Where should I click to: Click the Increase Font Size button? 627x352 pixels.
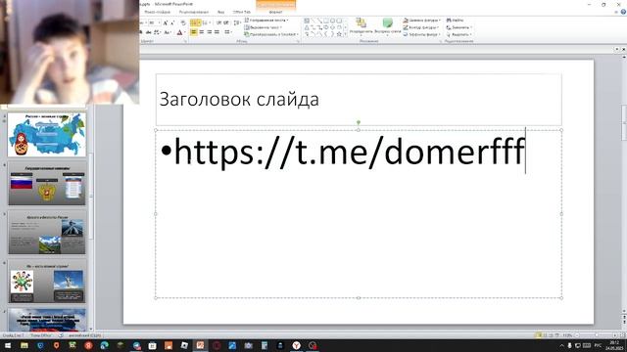click(166, 23)
